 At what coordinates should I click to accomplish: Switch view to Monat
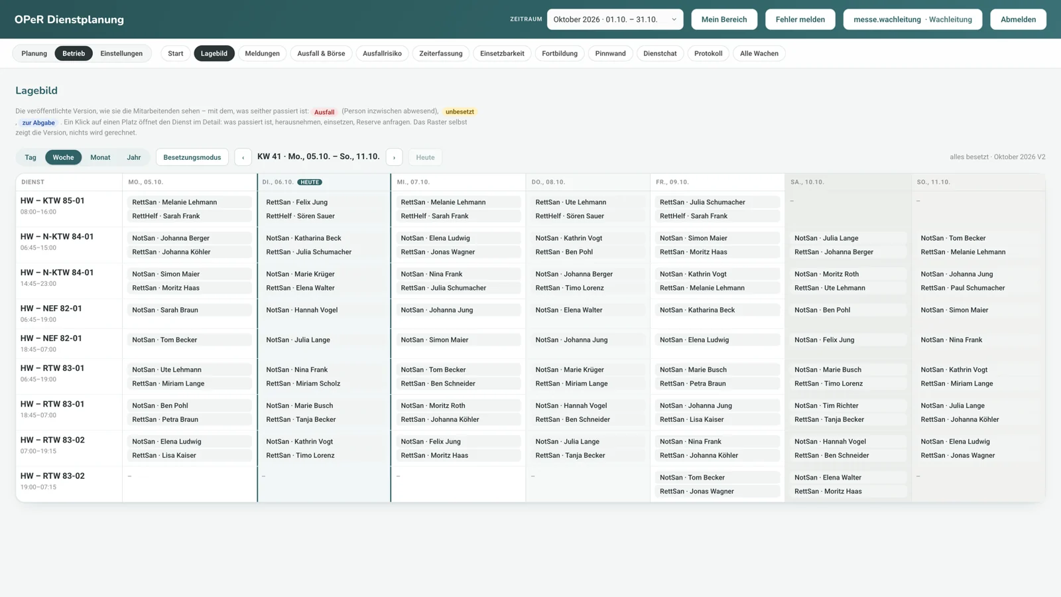coord(100,157)
